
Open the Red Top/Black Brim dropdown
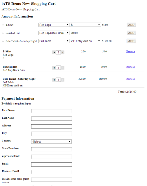pos(54,33)
